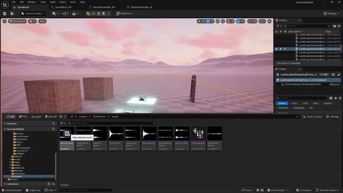Toggle surface snapping in viewport
Image resolution: width=343 pixels, height=193 pixels.
click(223, 21)
